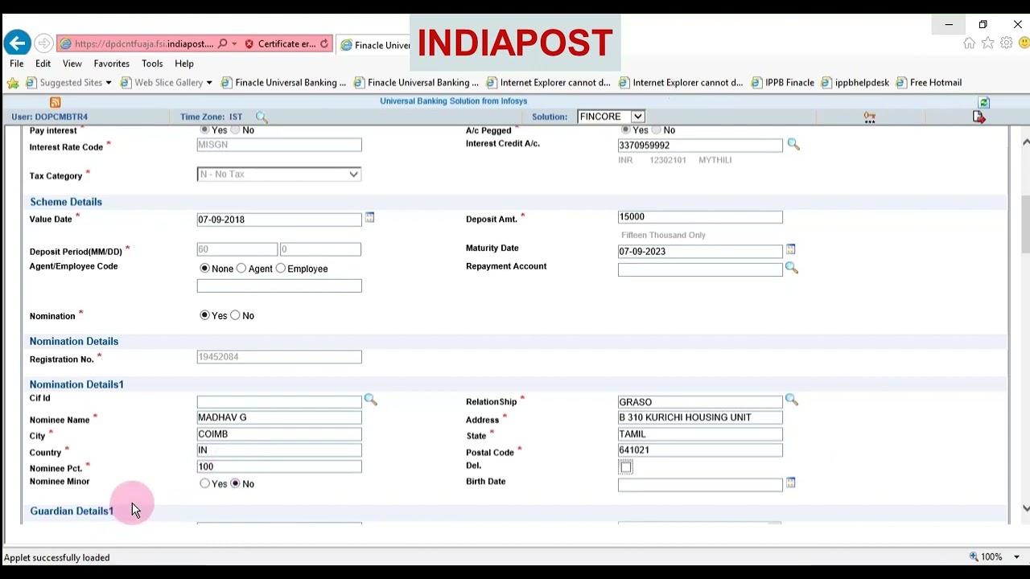Expand the Web Slice Gallery dropdown arrow

click(209, 83)
